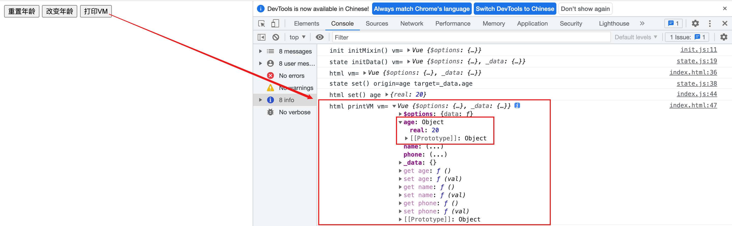Expand the set phone function
Viewport: 732px width, 226px height.
coord(400,211)
